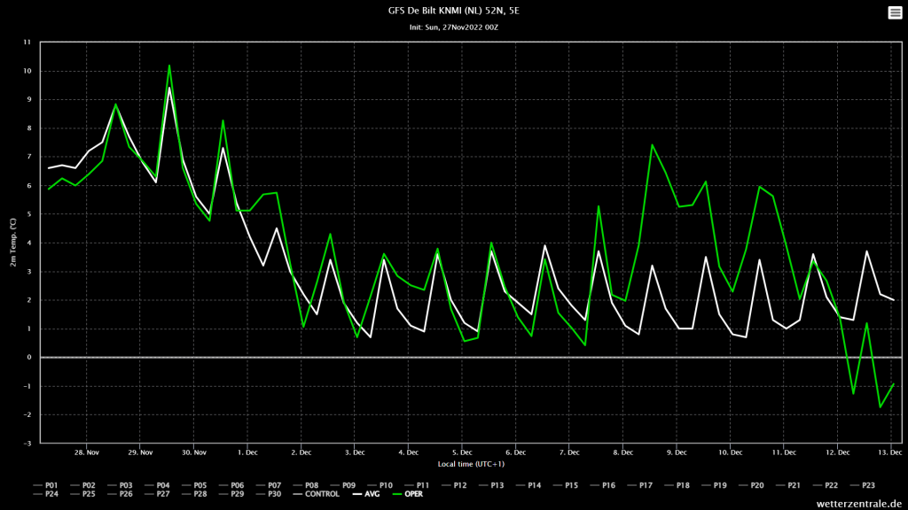
Task: Click the green OPER legend line marker
Action: click(397, 494)
